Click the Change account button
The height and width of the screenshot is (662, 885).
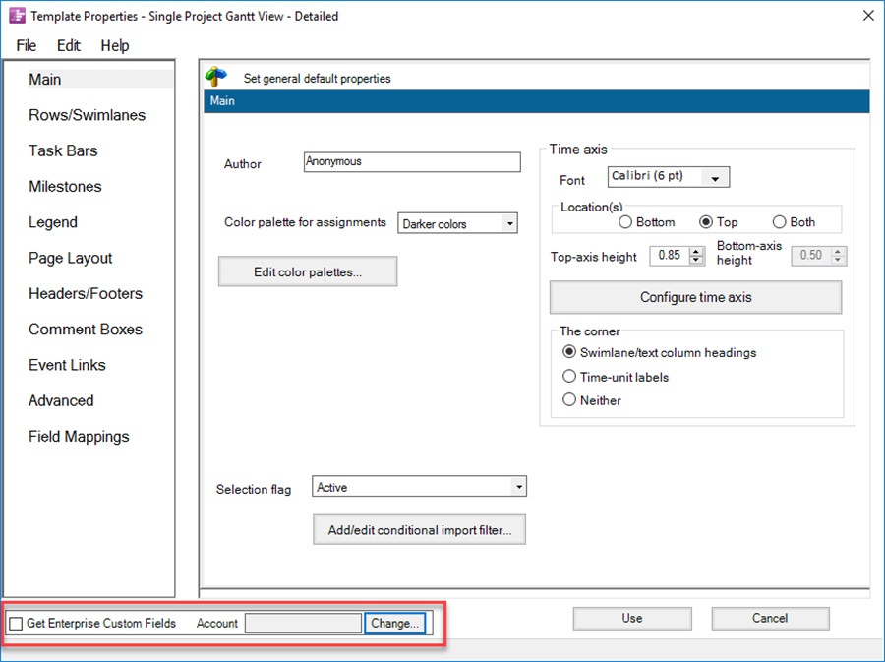click(394, 624)
